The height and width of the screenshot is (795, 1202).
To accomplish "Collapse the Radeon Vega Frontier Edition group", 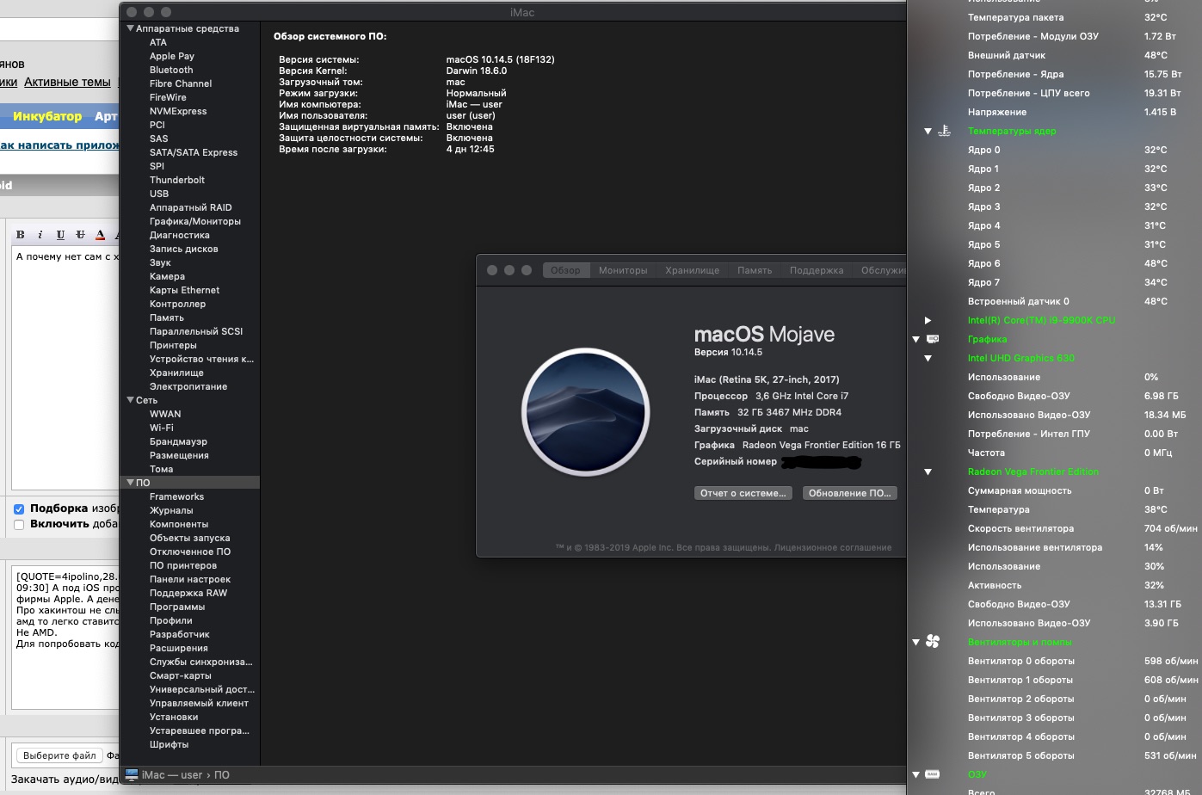I will tap(928, 471).
